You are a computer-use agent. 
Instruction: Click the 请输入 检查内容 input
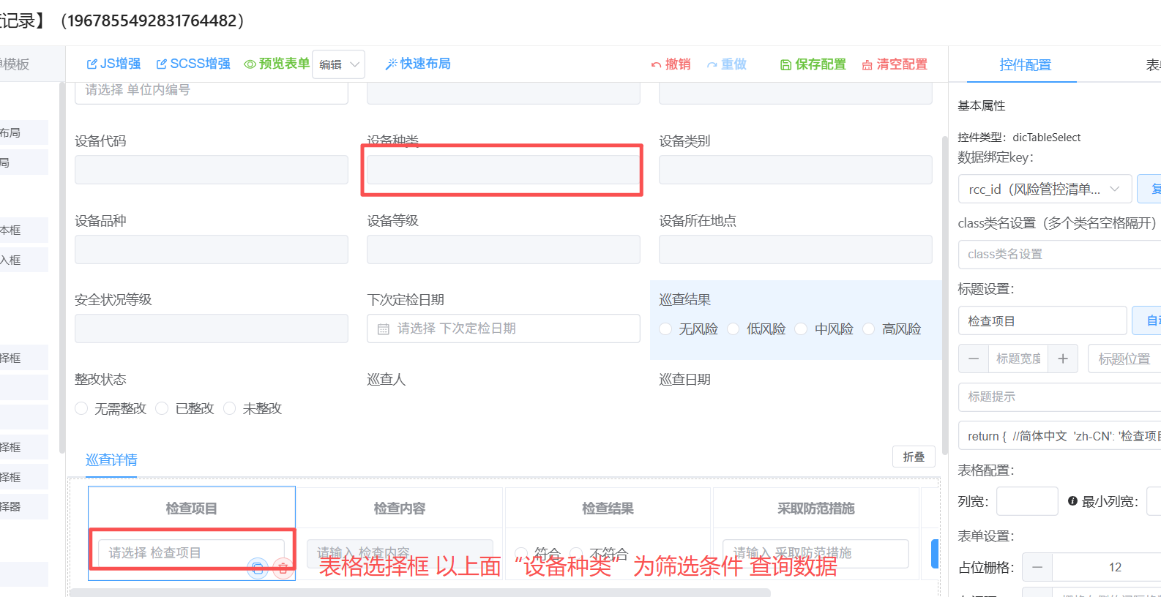click(399, 553)
